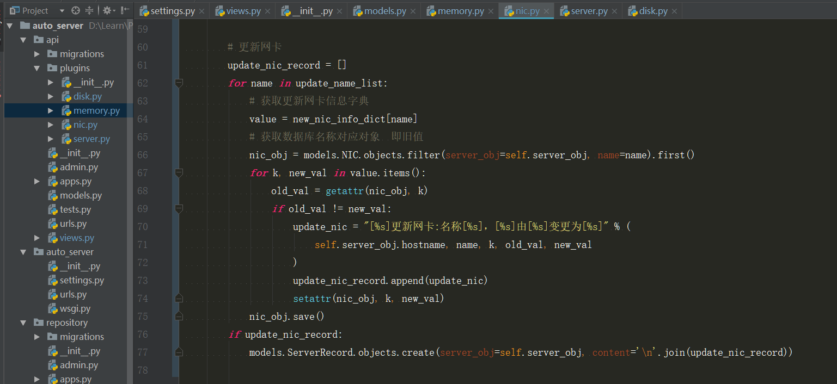837x384 pixels.
Task: Click the views.py file icon in project tree
Action: 53,238
